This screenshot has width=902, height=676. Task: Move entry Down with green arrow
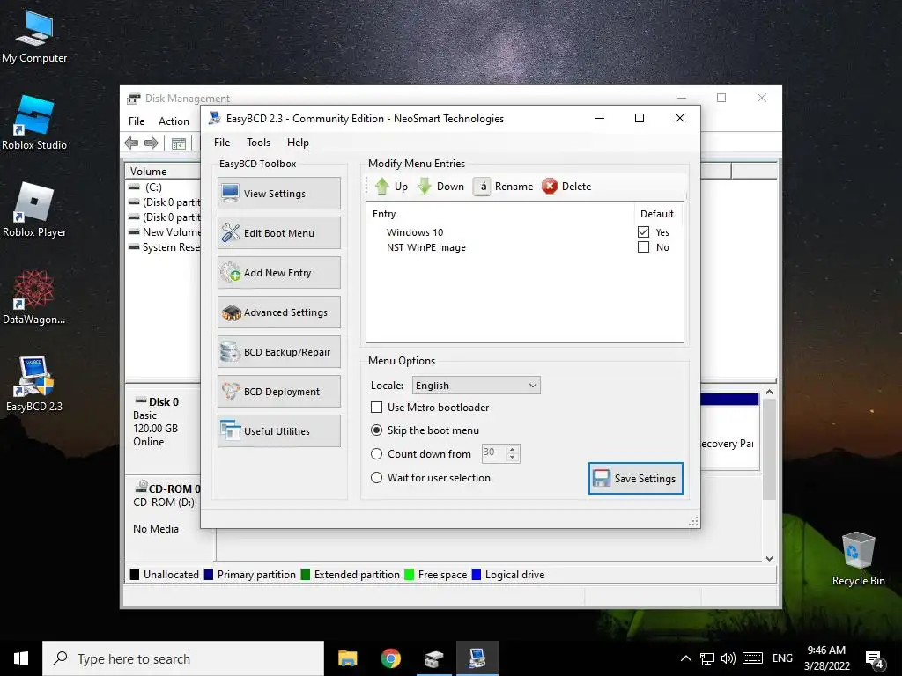(x=441, y=187)
